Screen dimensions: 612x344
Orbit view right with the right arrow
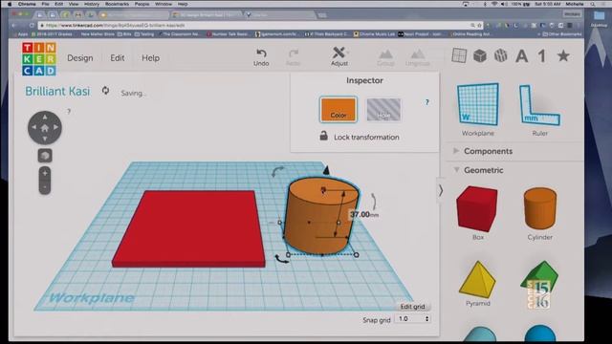(x=55, y=127)
